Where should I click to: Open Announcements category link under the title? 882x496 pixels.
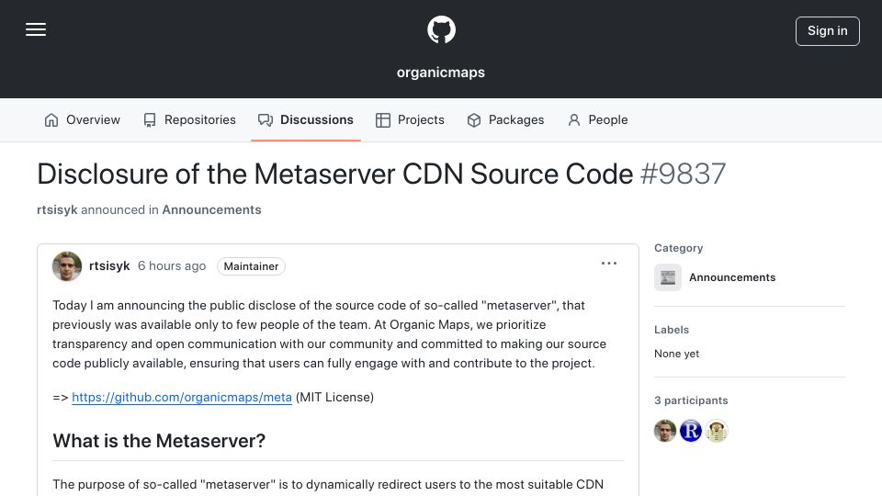pos(211,209)
